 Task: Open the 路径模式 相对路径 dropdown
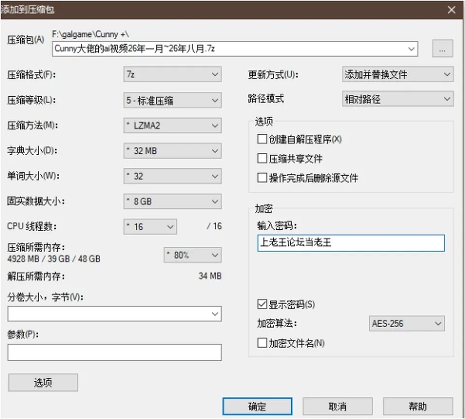[x=398, y=99]
